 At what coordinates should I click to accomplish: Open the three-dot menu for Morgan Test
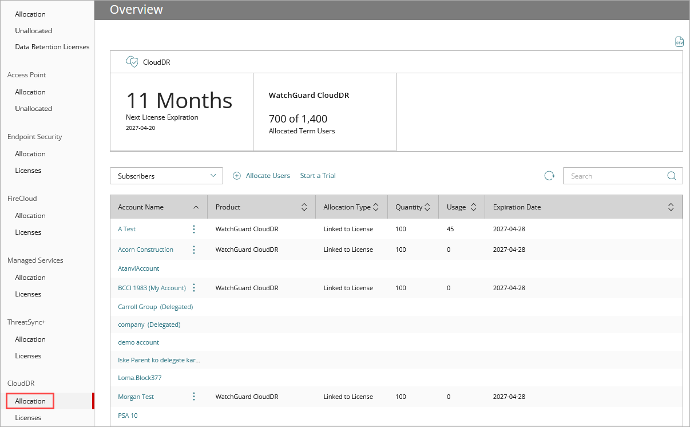(x=194, y=397)
